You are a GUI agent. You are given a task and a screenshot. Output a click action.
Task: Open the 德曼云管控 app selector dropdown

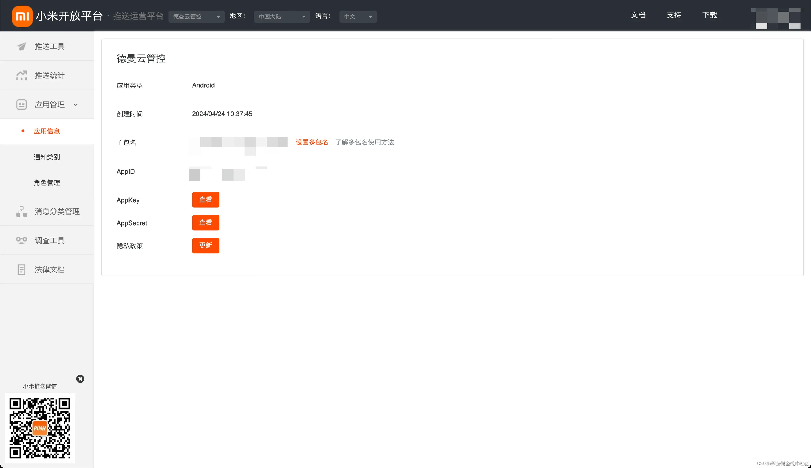click(x=196, y=17)
